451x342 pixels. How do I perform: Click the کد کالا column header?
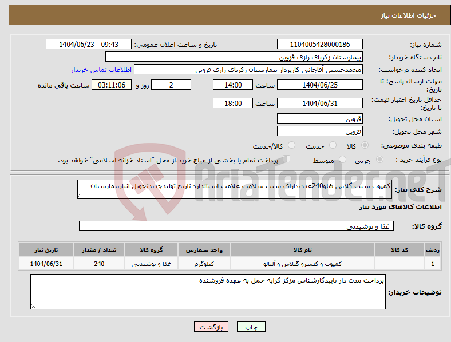(399, 250)
